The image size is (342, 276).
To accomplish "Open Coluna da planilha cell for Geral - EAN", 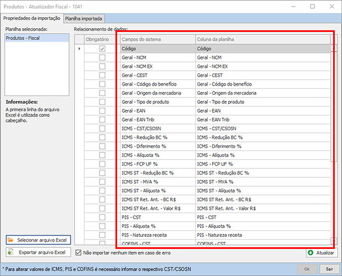I will pyautogui.click(x=262, y=110).
